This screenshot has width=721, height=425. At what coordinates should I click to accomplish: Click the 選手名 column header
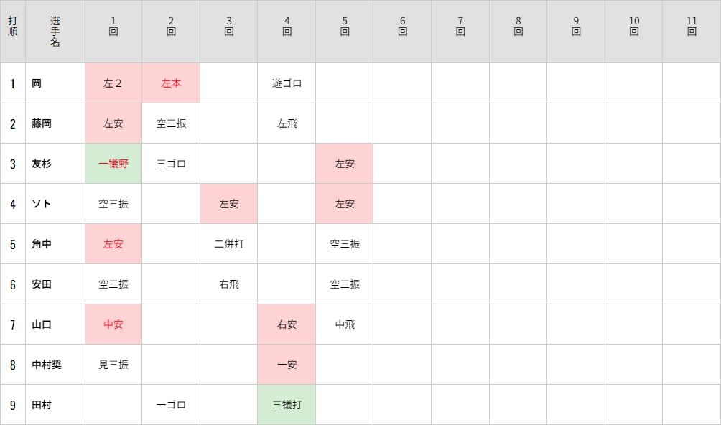55,32
